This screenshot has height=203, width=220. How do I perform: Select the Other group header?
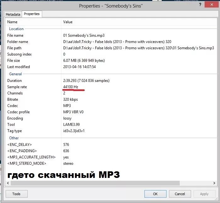pos(14,138)
